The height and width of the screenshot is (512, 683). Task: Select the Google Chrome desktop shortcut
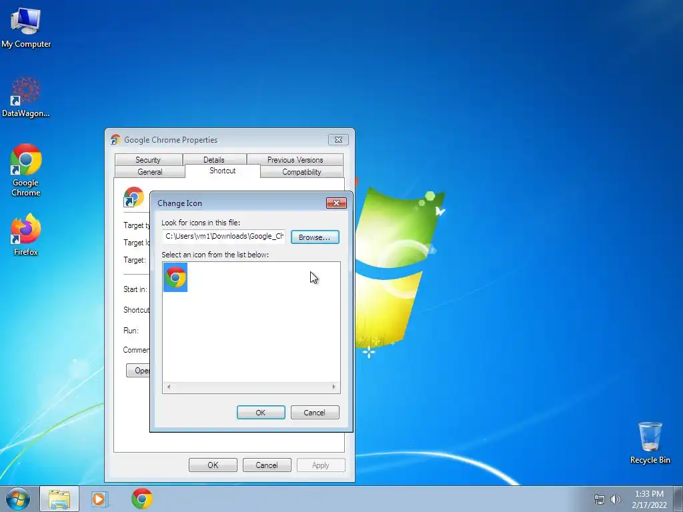click(26, 170)
